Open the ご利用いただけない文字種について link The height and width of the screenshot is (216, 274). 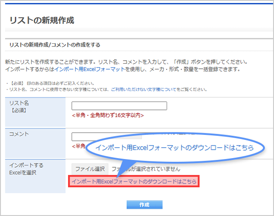tap(143, 90)
